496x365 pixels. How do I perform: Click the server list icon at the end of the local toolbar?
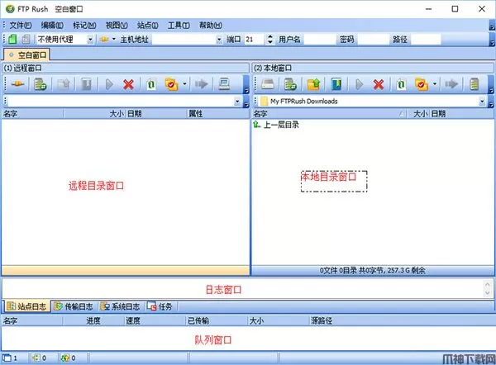click(474, 84)
